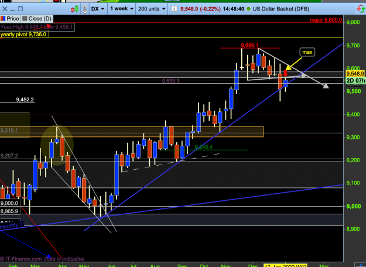This screenshot has width=366, height=267.
Task: Click the 9,100 price axis label
Action: tap(353, 183)
